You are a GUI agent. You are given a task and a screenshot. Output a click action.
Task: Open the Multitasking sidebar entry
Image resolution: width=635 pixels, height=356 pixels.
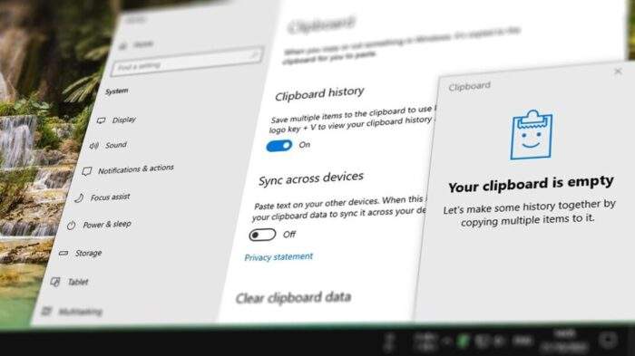tap(72, 311)
